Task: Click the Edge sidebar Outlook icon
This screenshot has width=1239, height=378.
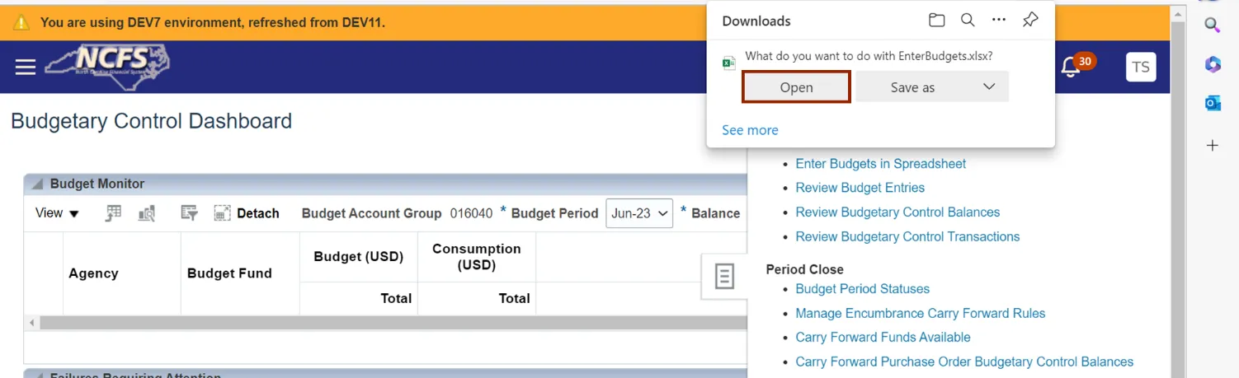Action: (x=1212, y=103)
